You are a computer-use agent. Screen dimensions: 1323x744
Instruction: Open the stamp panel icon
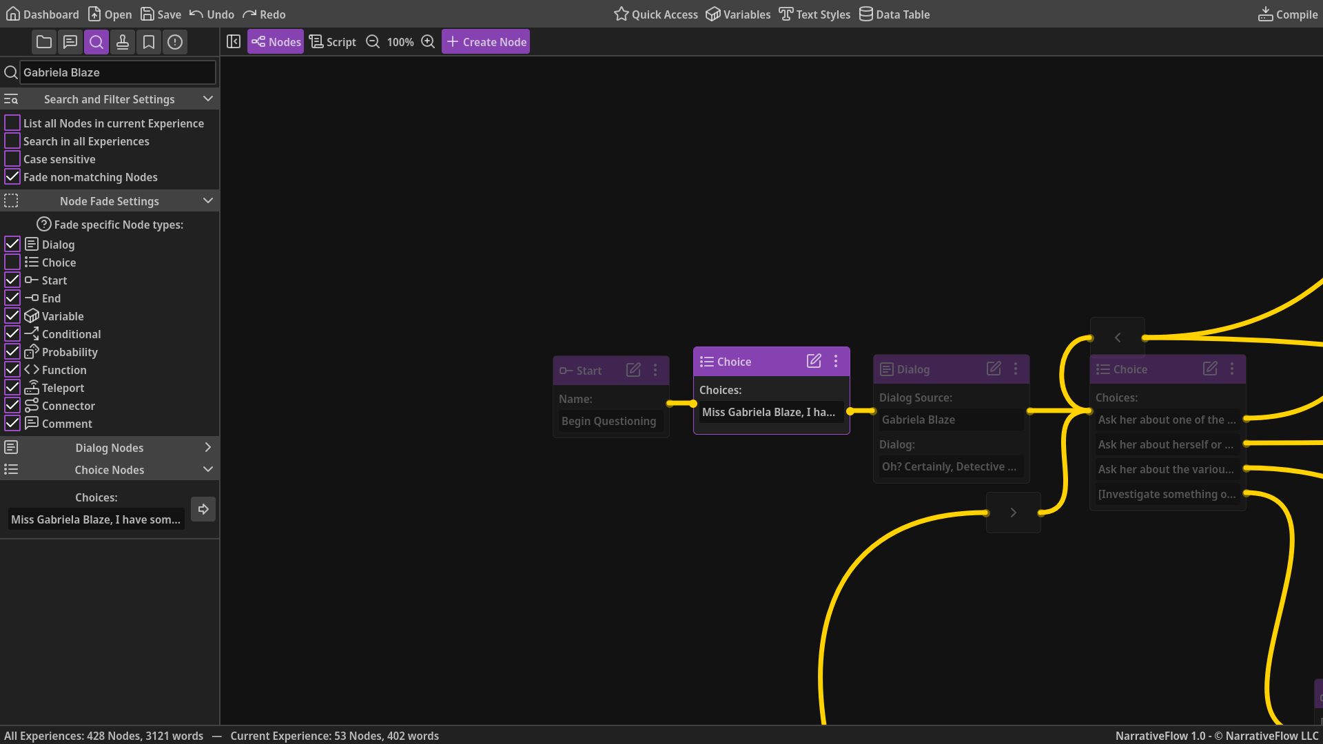pyautogui.click(x=123, y=42)
